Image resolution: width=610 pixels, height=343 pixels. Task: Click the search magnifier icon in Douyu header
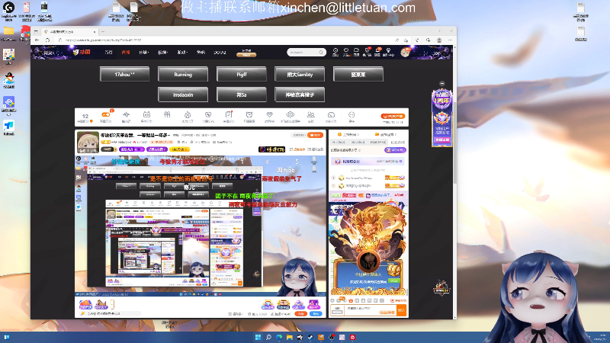[321, 52]
